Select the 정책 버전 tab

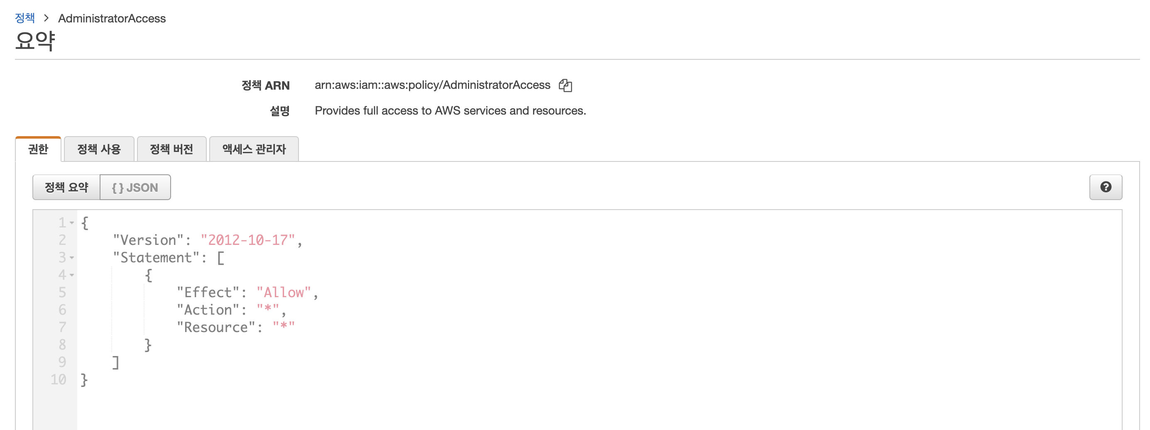171,149
